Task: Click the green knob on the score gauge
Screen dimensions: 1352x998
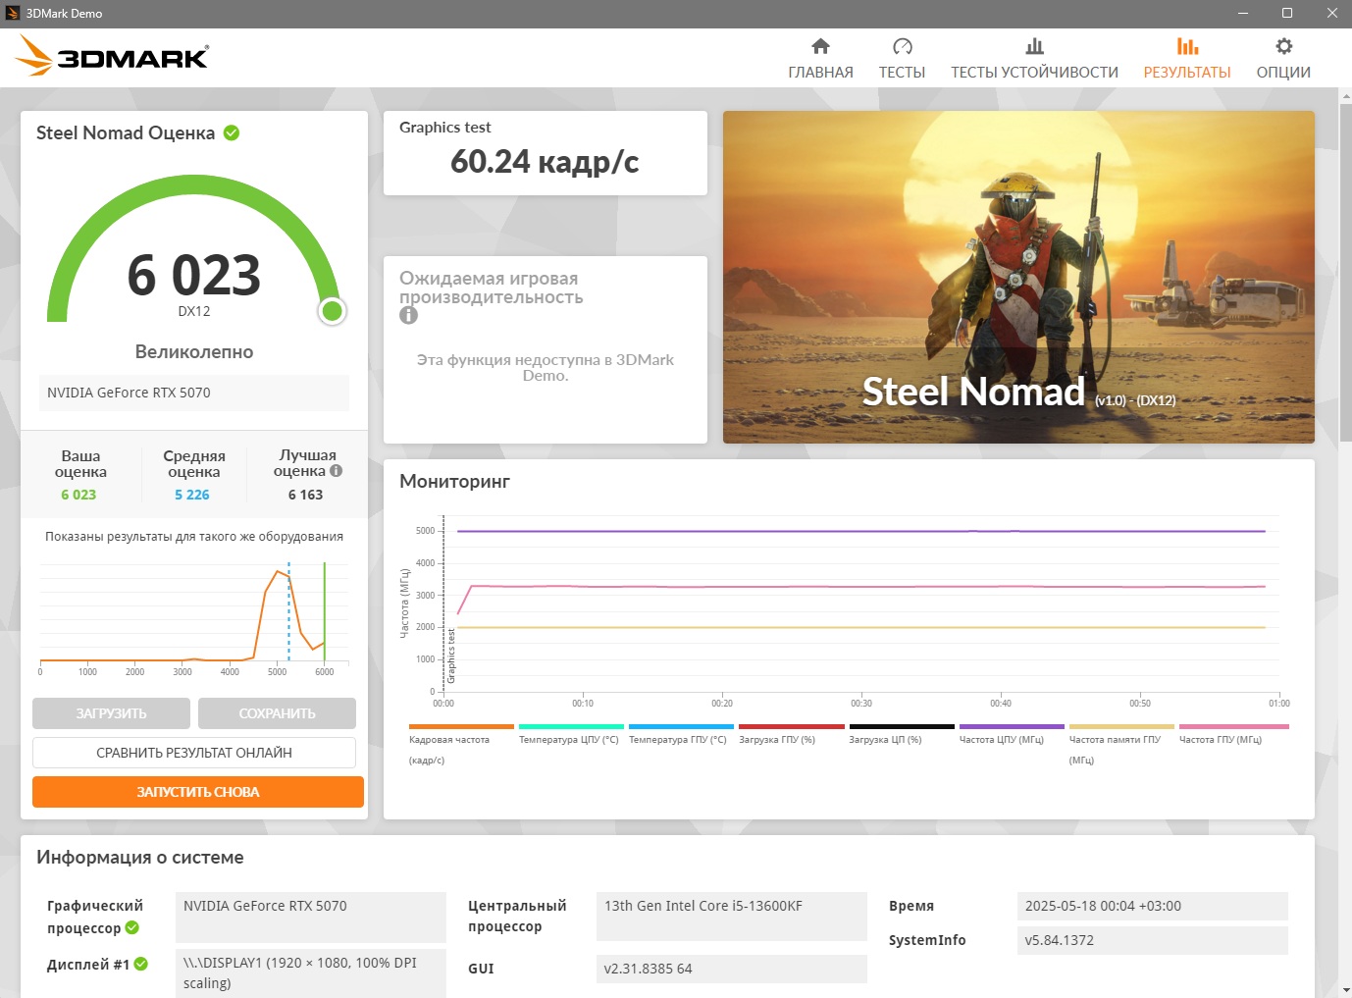Action: (x=333, y=311)
